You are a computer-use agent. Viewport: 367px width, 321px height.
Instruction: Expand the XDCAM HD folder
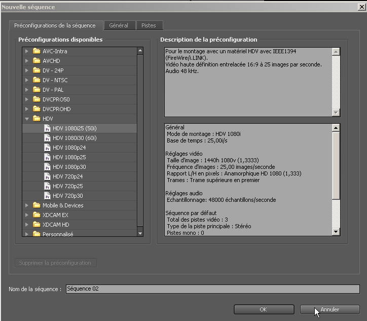click(x=27, y=225)
